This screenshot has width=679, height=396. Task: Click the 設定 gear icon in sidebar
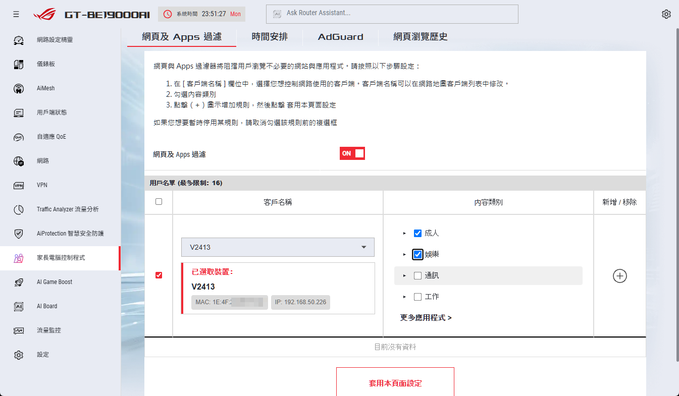tap(19, 355)
